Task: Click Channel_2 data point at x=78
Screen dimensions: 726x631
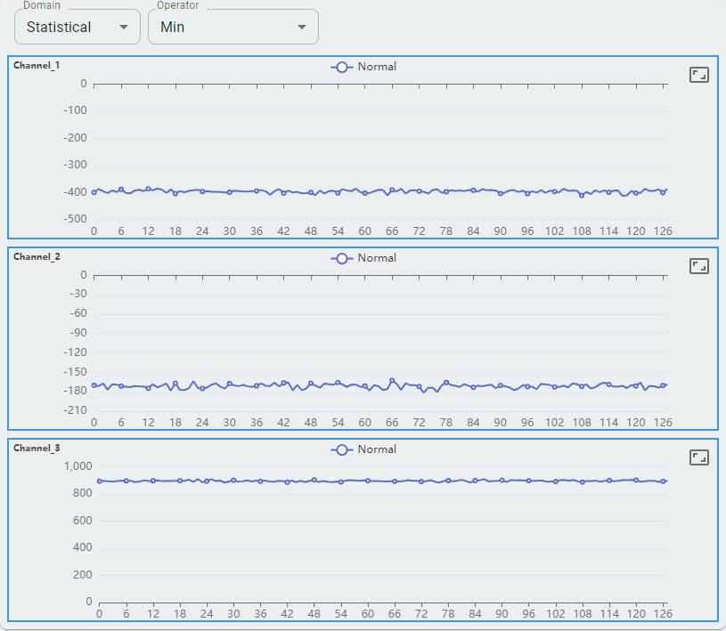Action: click(x=446, y=383)
